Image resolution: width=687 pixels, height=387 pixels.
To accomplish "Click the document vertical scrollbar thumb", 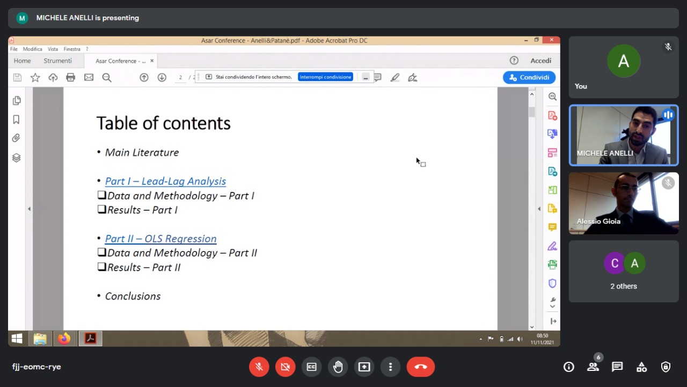I will coord(532,112).
